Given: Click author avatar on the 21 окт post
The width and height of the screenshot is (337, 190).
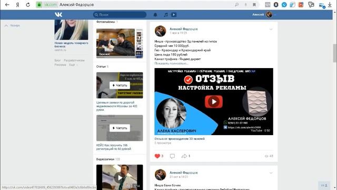Looking at the screenshot, I should tap(160, 175).
